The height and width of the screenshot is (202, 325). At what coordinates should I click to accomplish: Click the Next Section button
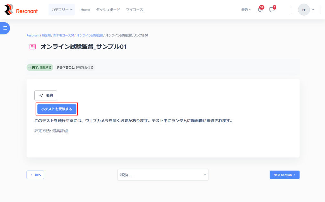284,175
